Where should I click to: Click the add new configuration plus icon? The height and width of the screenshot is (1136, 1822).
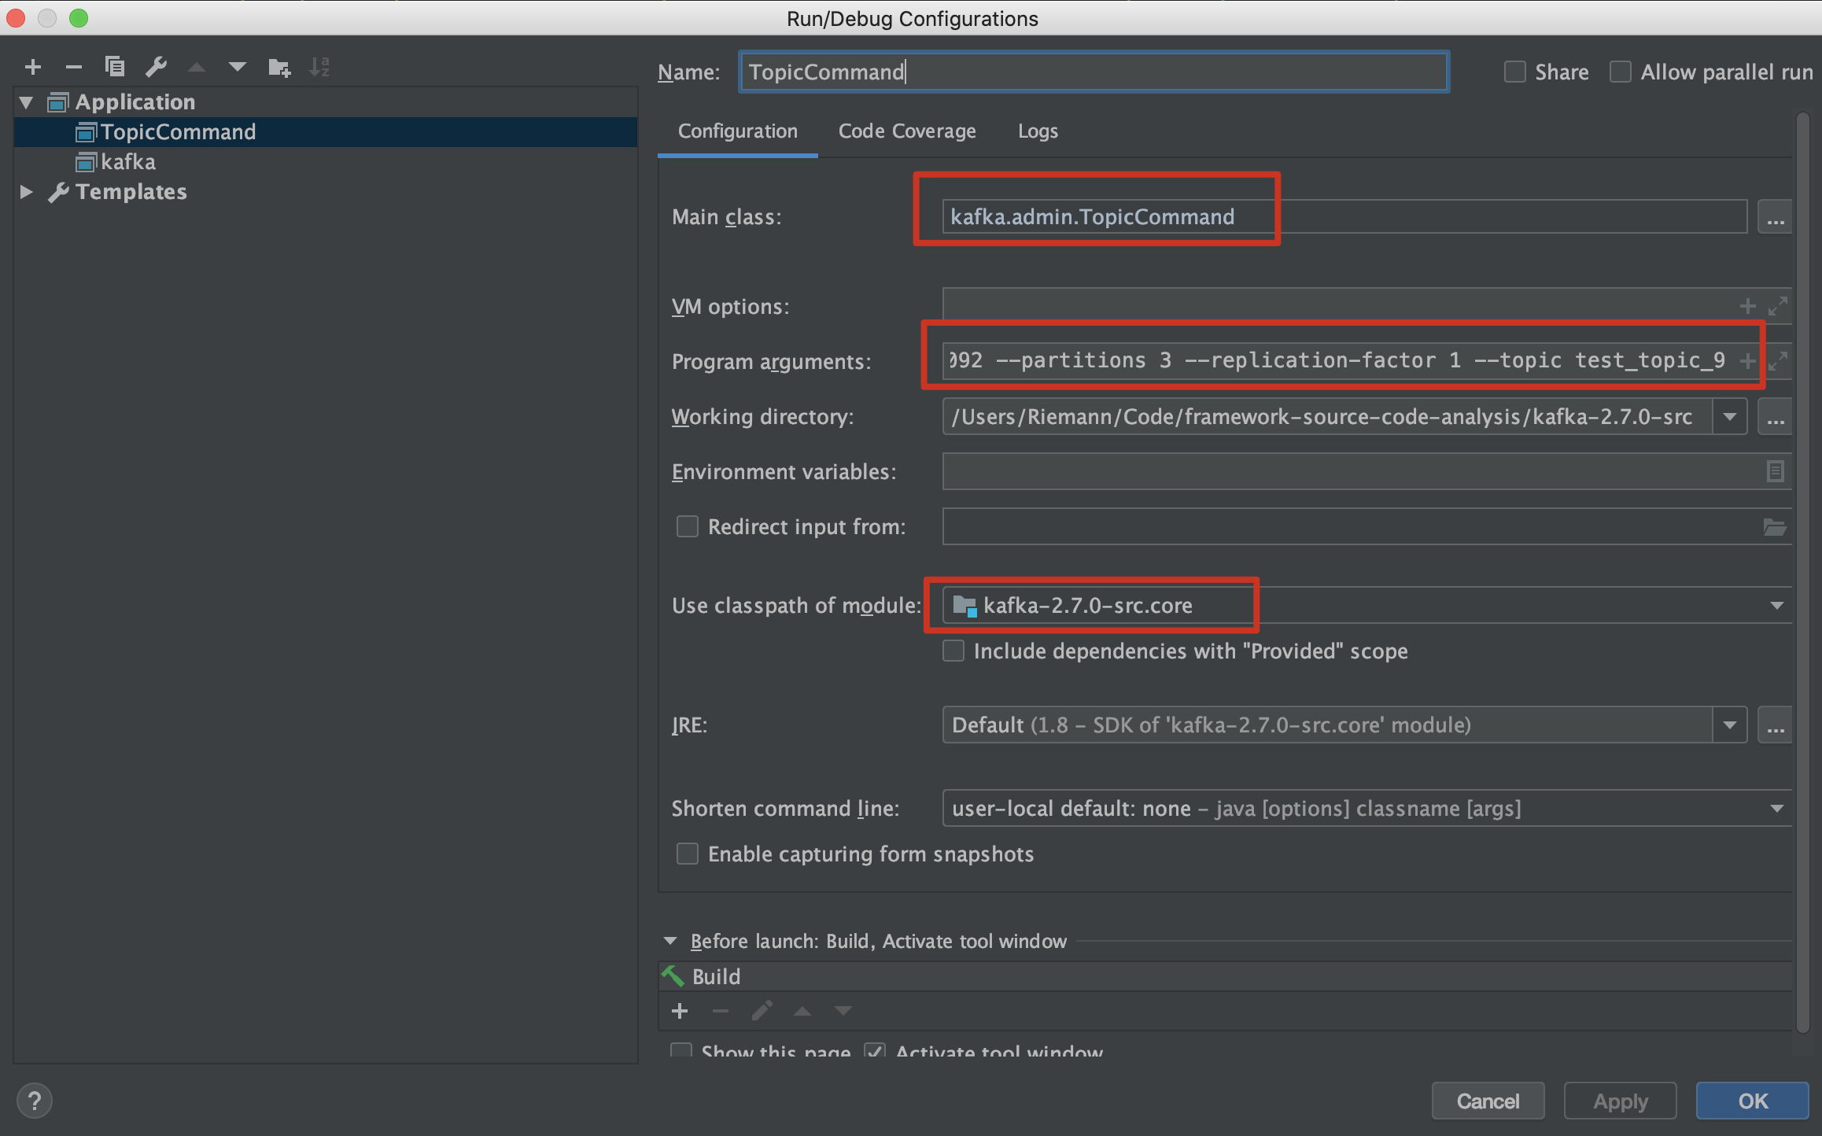point(33,68)
